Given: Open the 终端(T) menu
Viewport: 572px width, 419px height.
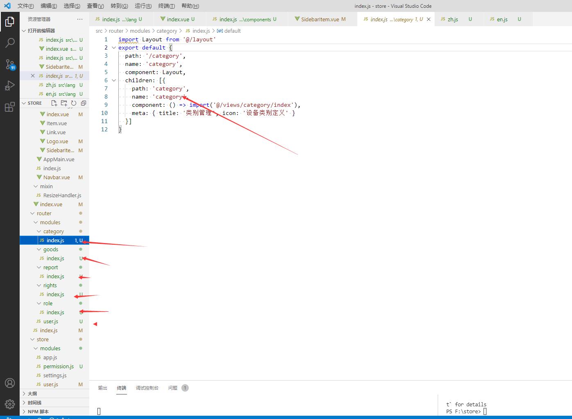Looking at the screenshot, I should [166, 6].
